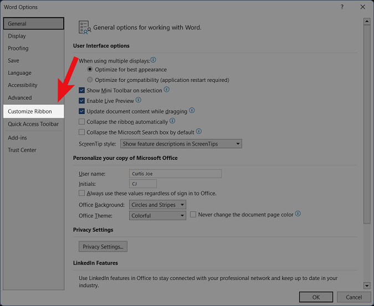The height and width of the screenshot is (306, 374).
Task: Select Optimize for compatibility radio button
Action: point(90,80)
